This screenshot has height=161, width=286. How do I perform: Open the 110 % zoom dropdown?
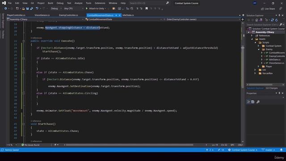click(12, 145)
